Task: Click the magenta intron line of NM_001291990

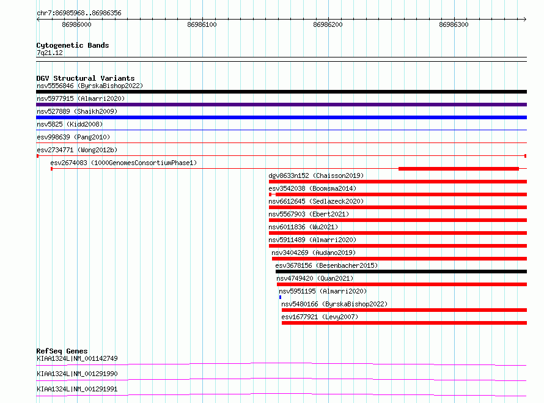Action: coord(281,379)
